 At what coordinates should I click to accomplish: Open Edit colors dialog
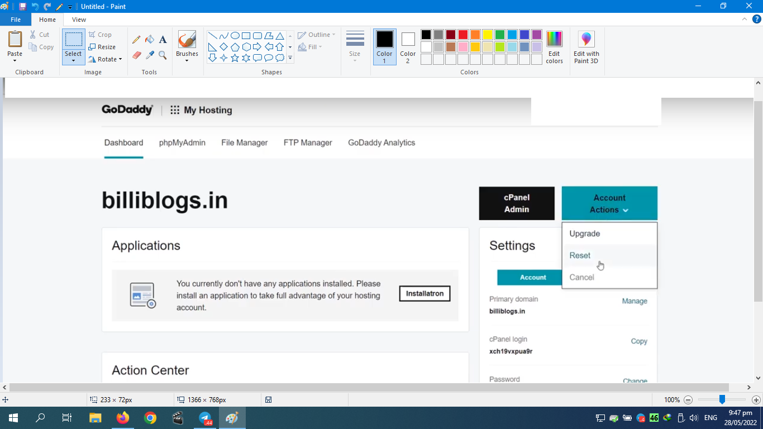[x=554, y=47]
